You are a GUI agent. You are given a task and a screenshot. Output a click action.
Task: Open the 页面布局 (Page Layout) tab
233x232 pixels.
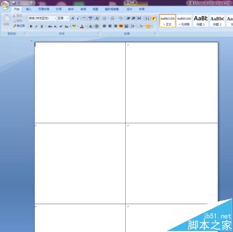pyautogui.click(x=44, y=9)
